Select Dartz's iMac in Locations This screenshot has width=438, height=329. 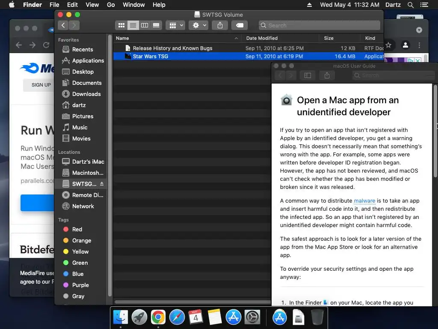(83, 162)
